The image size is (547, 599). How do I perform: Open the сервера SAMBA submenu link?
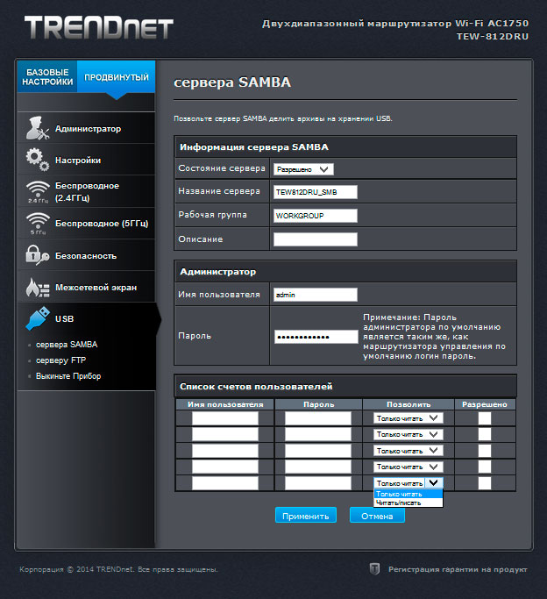pyautogui.click(x=67, y=344)
